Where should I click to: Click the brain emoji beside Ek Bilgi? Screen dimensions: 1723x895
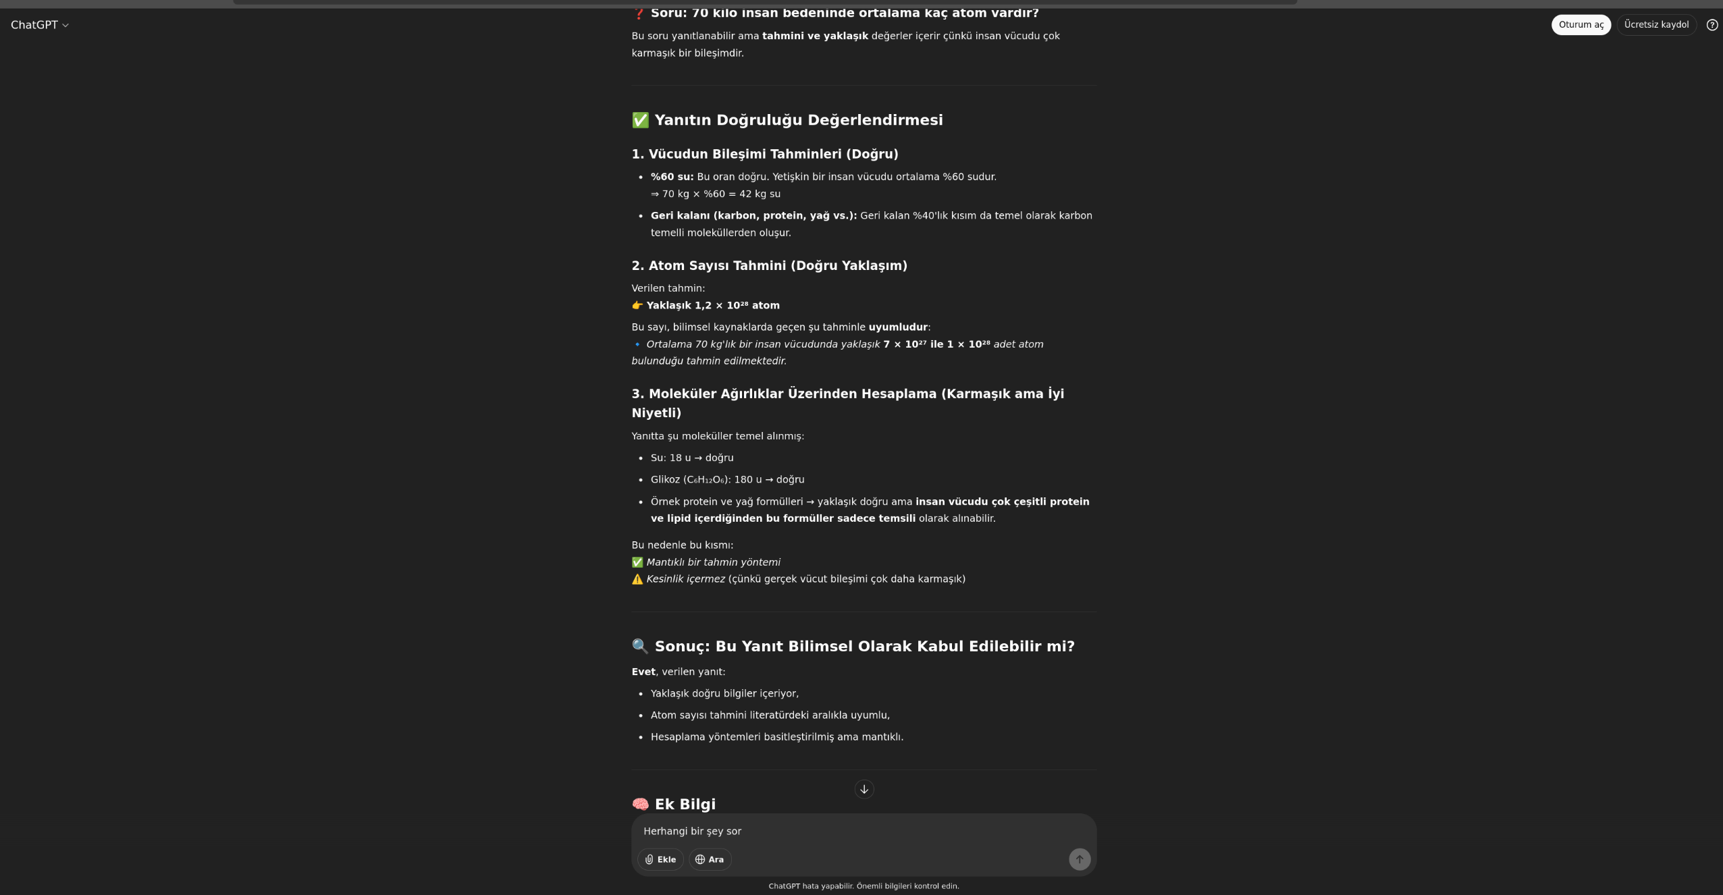tap(640, 805)
